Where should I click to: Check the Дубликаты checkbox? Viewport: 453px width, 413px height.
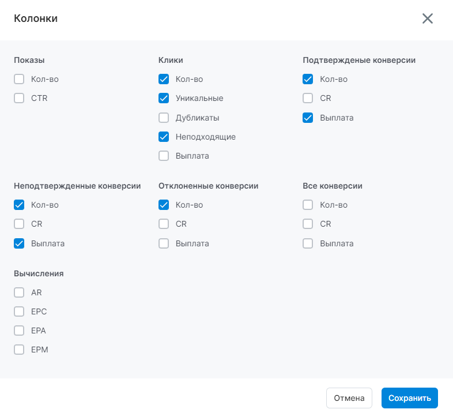coord(164,118)
